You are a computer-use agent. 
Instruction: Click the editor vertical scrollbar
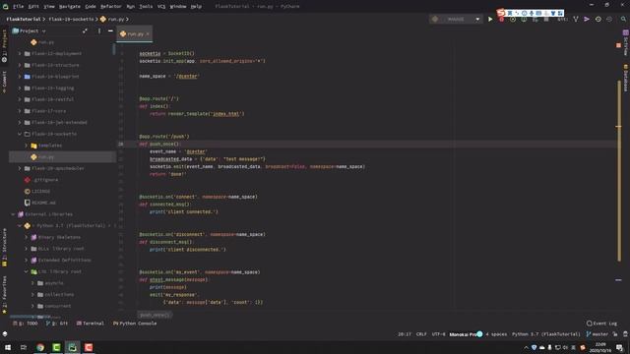(x=619, y=170)
